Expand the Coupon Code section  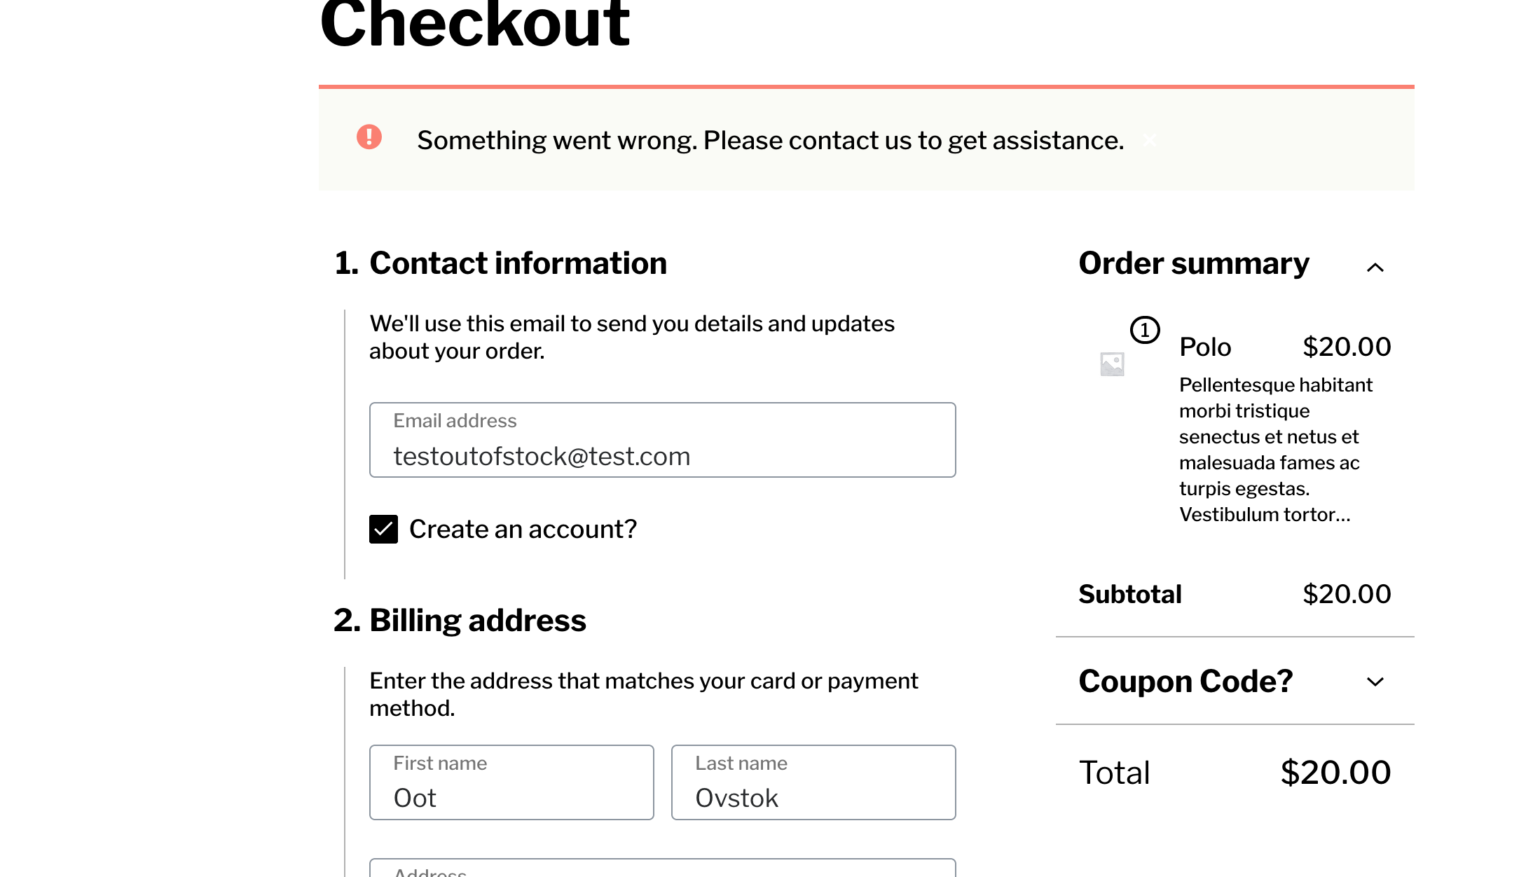[1185, 681]
